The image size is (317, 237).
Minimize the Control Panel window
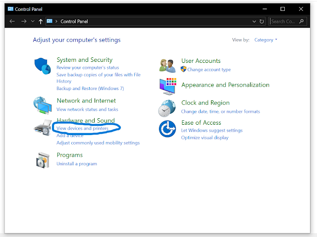click(x=264, y=9)
